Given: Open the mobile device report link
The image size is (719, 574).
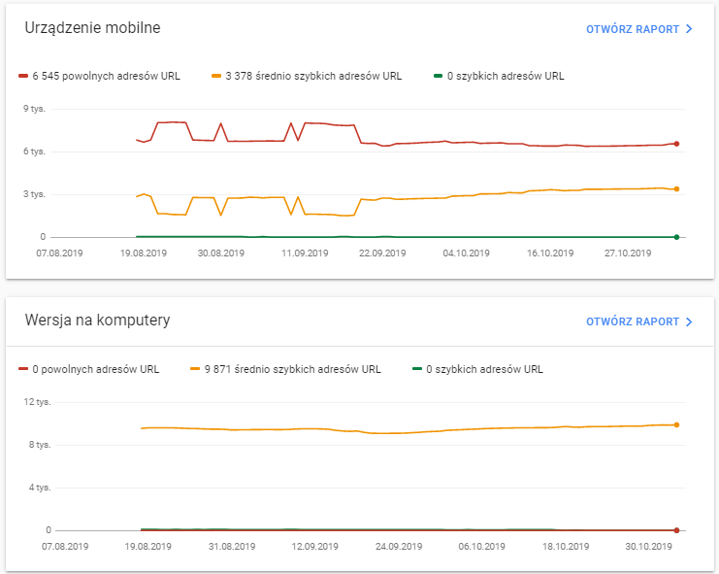Looking at the screenshot, I should point(632,29).
